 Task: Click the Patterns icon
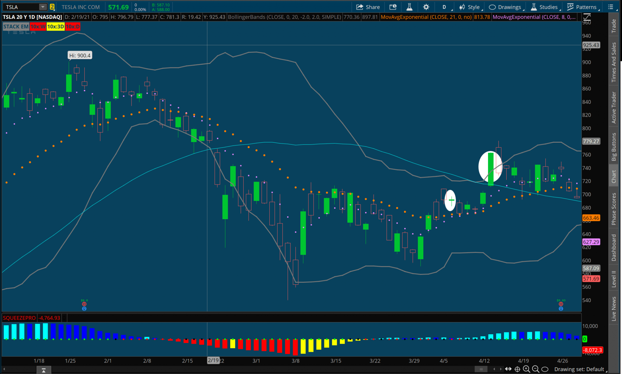pyautogui.click(x=570, y=7)
